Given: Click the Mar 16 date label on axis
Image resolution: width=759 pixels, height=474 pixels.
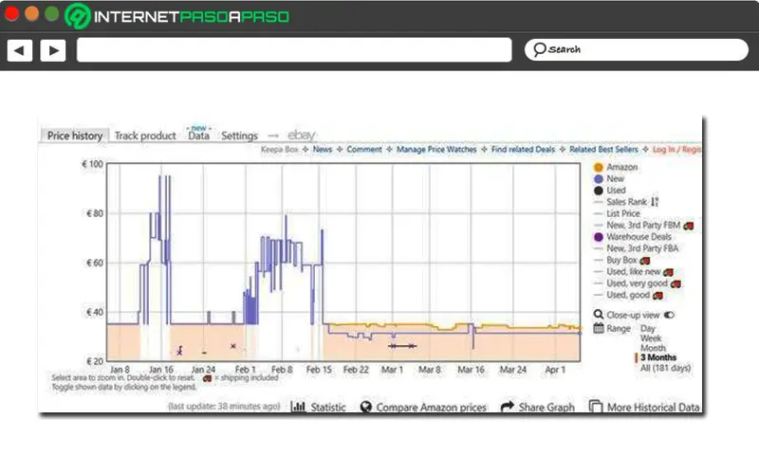Looking at the screenshot, I should point(471,370).
